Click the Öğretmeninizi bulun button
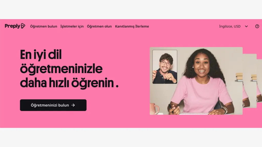 click(53, 105)
